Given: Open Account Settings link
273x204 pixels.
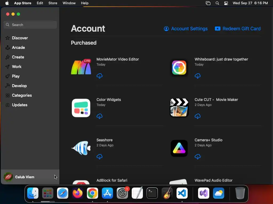Looking at the screenshot, I should [186, 29].
